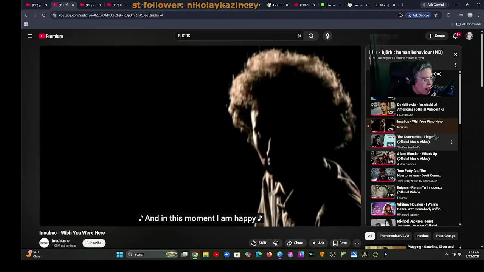Click the page vertical scrollbar
The width and height of the screenshot is (484, 272).
482,60
